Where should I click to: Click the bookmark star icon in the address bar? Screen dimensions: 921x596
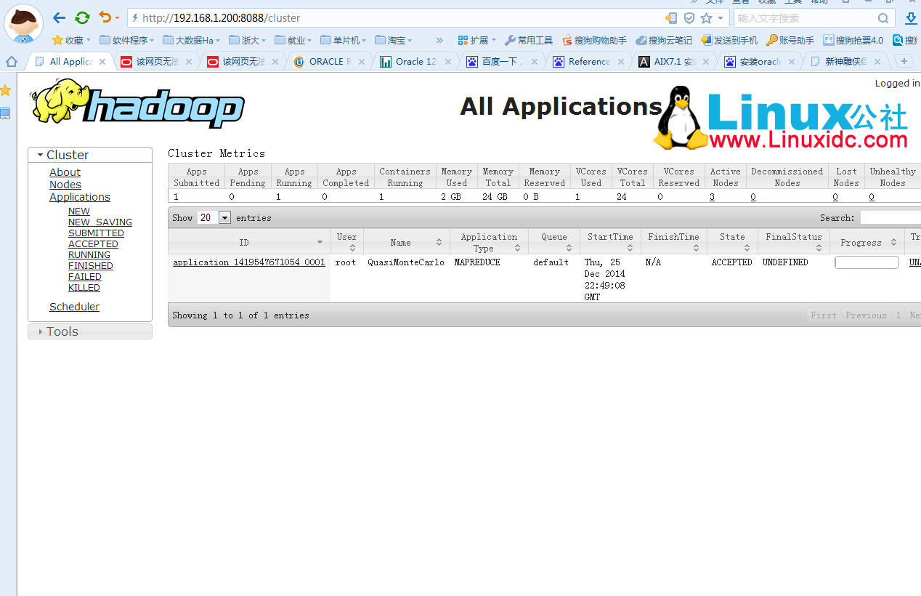(x=705, y=17)
